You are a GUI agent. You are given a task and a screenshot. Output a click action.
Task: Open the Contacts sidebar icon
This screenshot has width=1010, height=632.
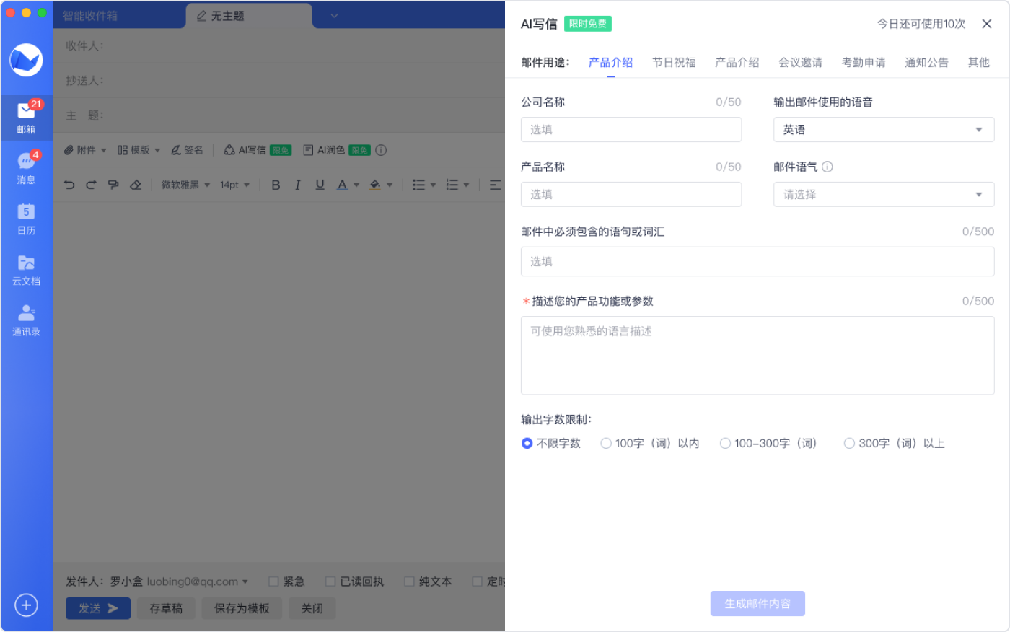coord(26,320)
